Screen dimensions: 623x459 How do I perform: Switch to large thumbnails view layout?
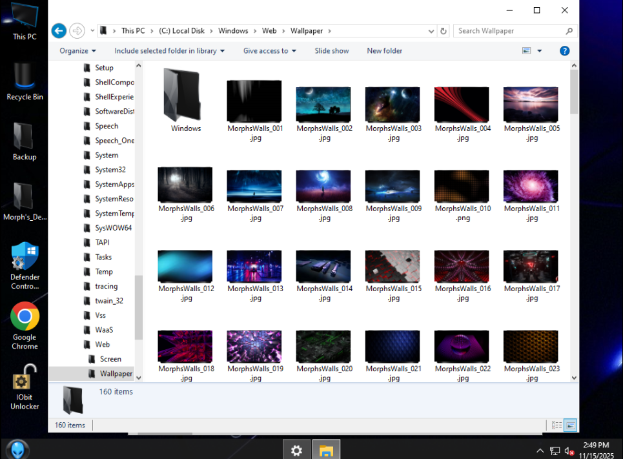pos(570,425)
